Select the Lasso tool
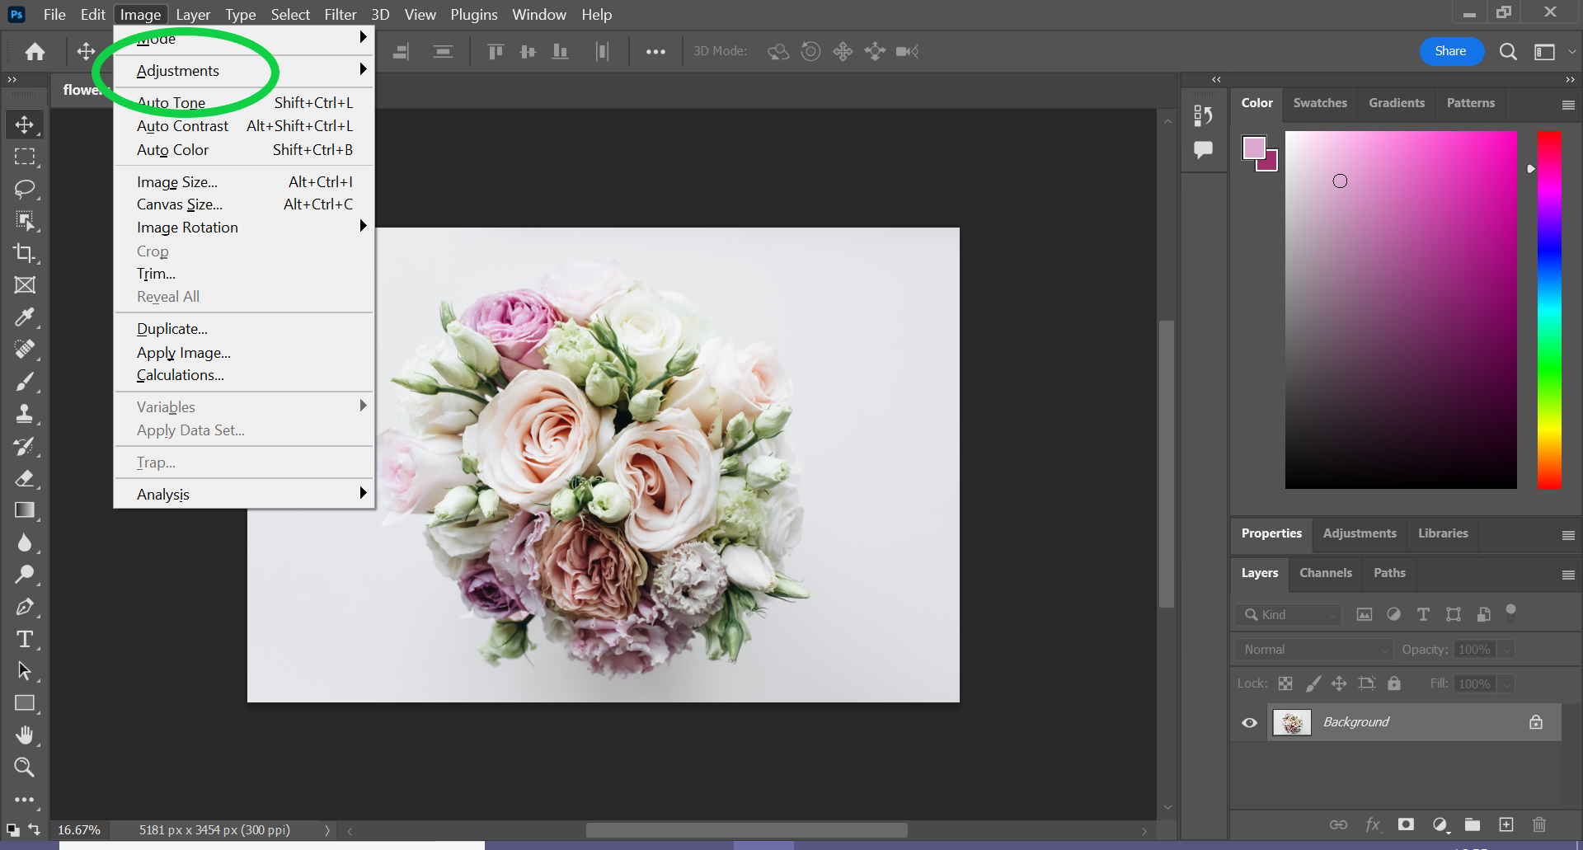 pyautogui.click(x=24, y=189)
